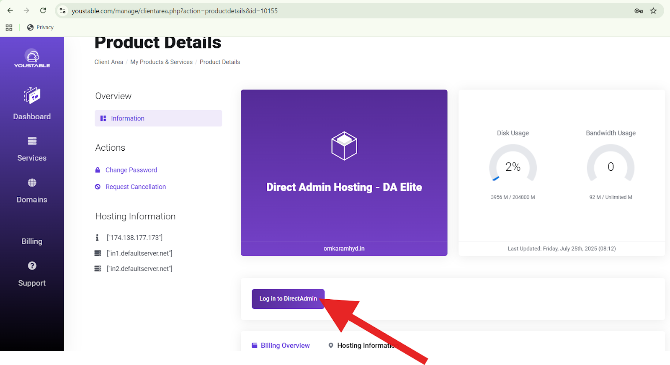
Task: Open Billing in the sidebar
Action: (32, 241)
